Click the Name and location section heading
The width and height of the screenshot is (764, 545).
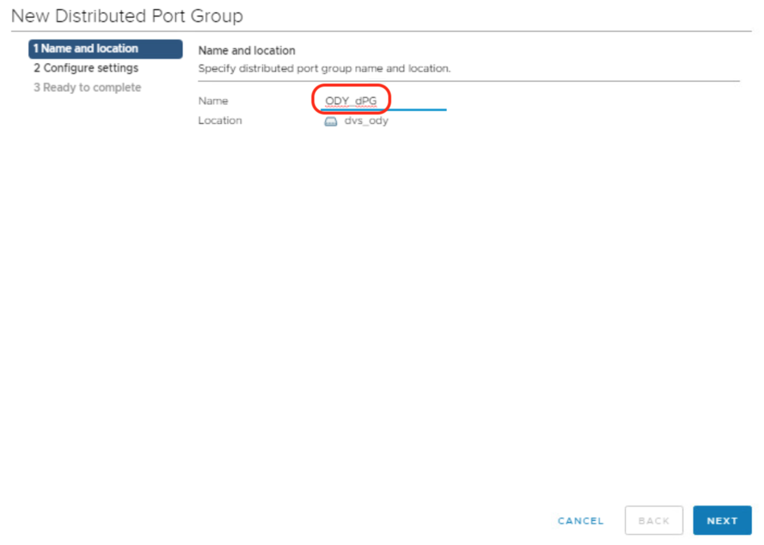[x=247, y=50]
